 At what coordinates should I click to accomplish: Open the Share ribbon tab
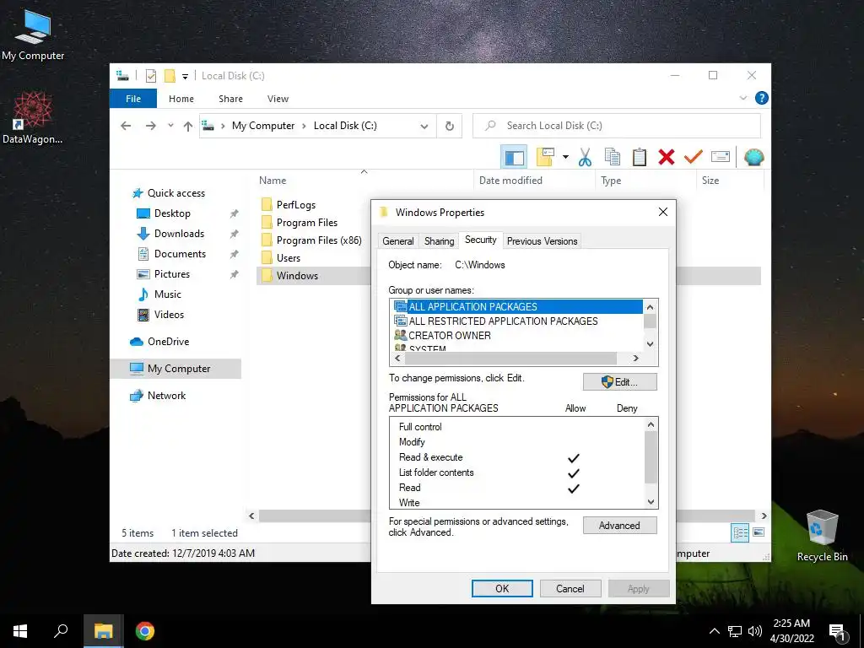(x=230, y=99)
